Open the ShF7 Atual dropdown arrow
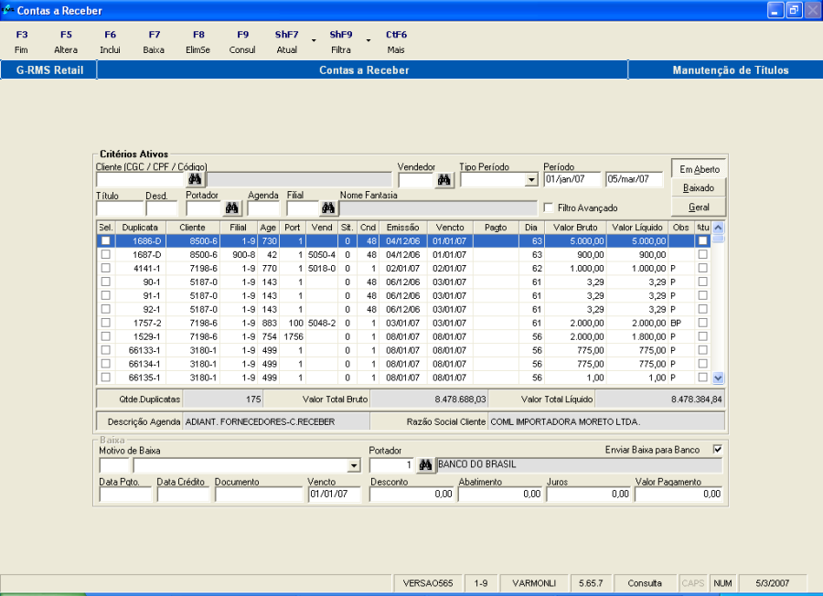 pos(314,41)
